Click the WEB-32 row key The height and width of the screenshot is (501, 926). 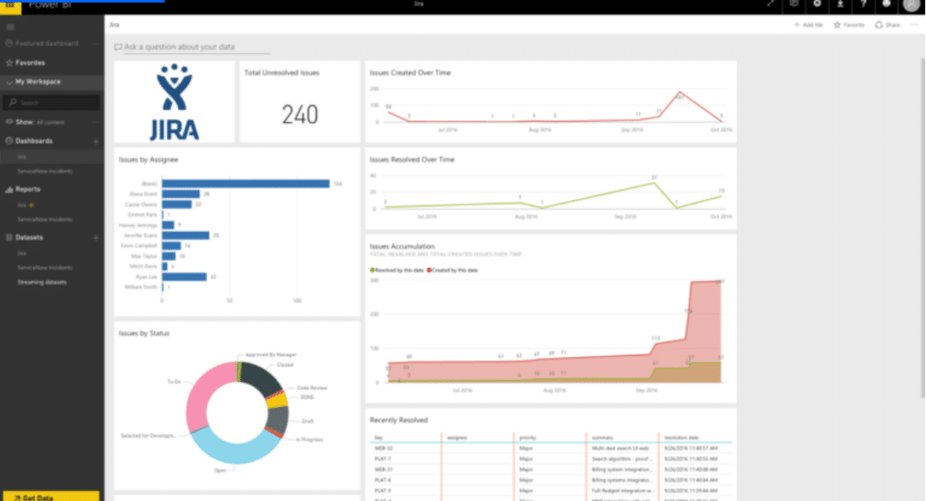[x=383, y=449]
